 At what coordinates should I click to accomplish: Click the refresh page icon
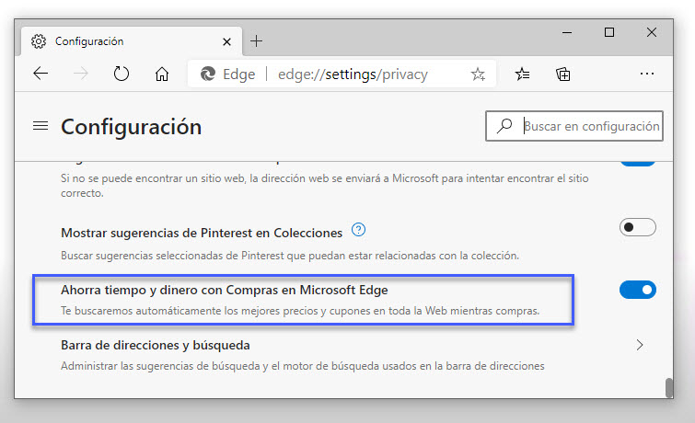click(121, 74)
